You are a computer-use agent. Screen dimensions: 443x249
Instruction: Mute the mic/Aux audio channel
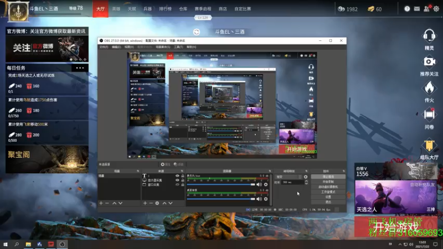pyautogui.click(x=259, y=185)
